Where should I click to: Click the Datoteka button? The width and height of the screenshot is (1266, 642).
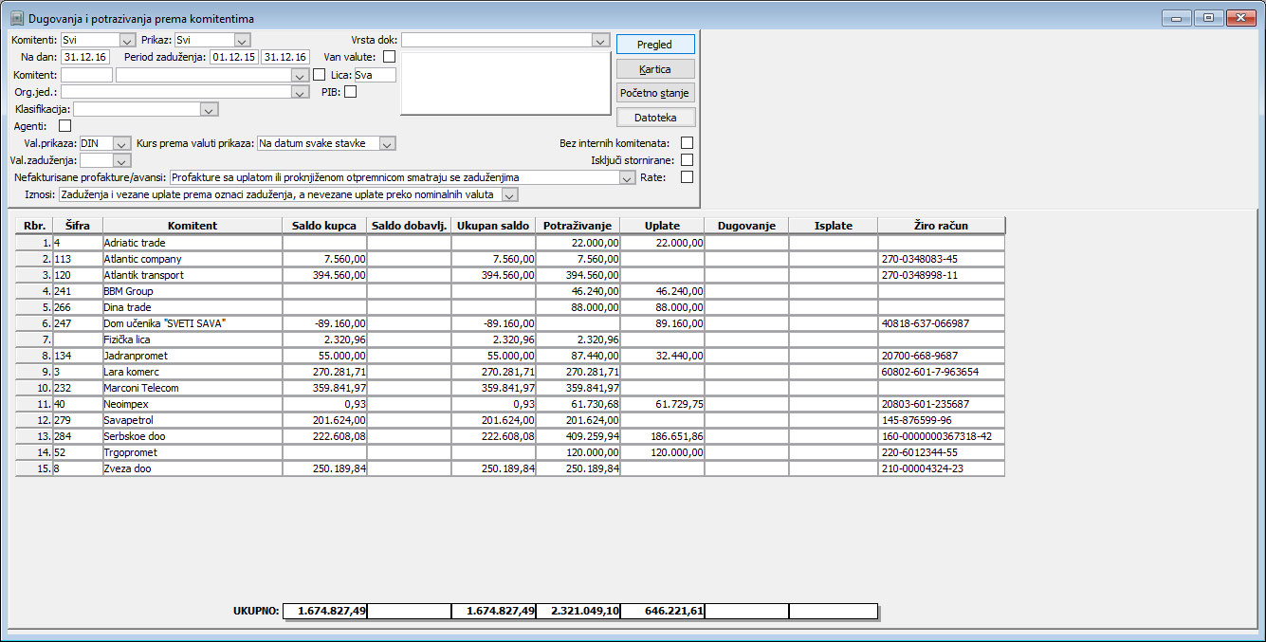pyautogui.click(x=655, y=118)
